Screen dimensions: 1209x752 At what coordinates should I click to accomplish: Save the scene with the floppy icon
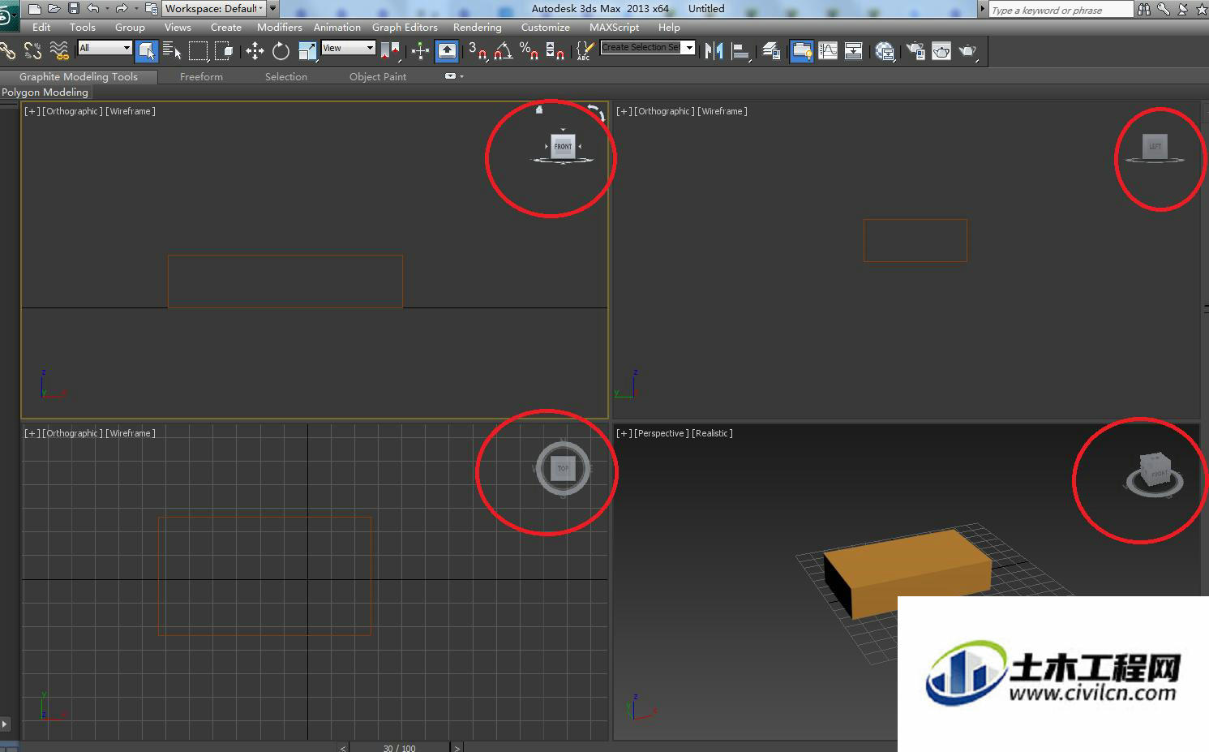click(x=74, y=8)
